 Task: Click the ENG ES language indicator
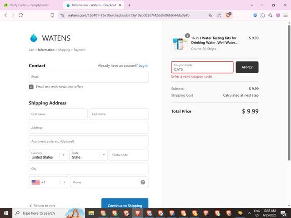(x=256, y=213)
